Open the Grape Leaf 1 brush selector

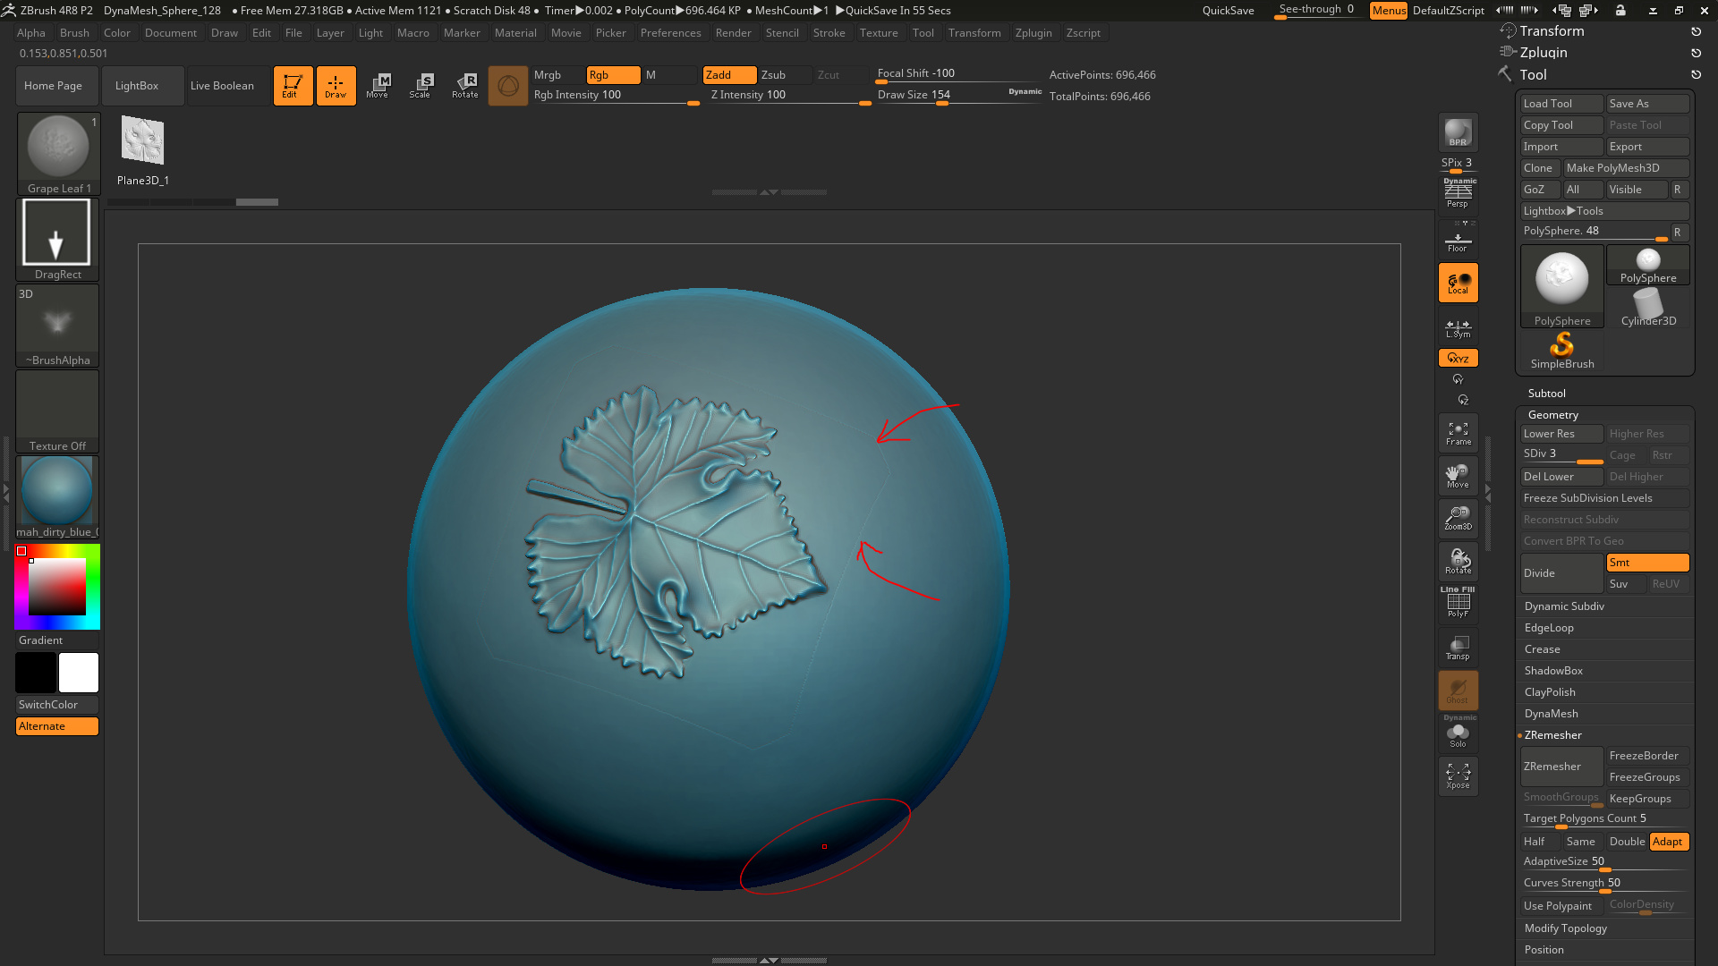pyautogui.click(x=58, y=154)
